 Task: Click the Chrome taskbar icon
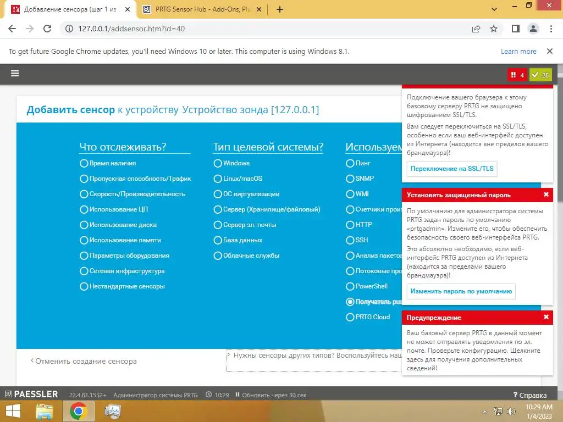tap(79, 411)
